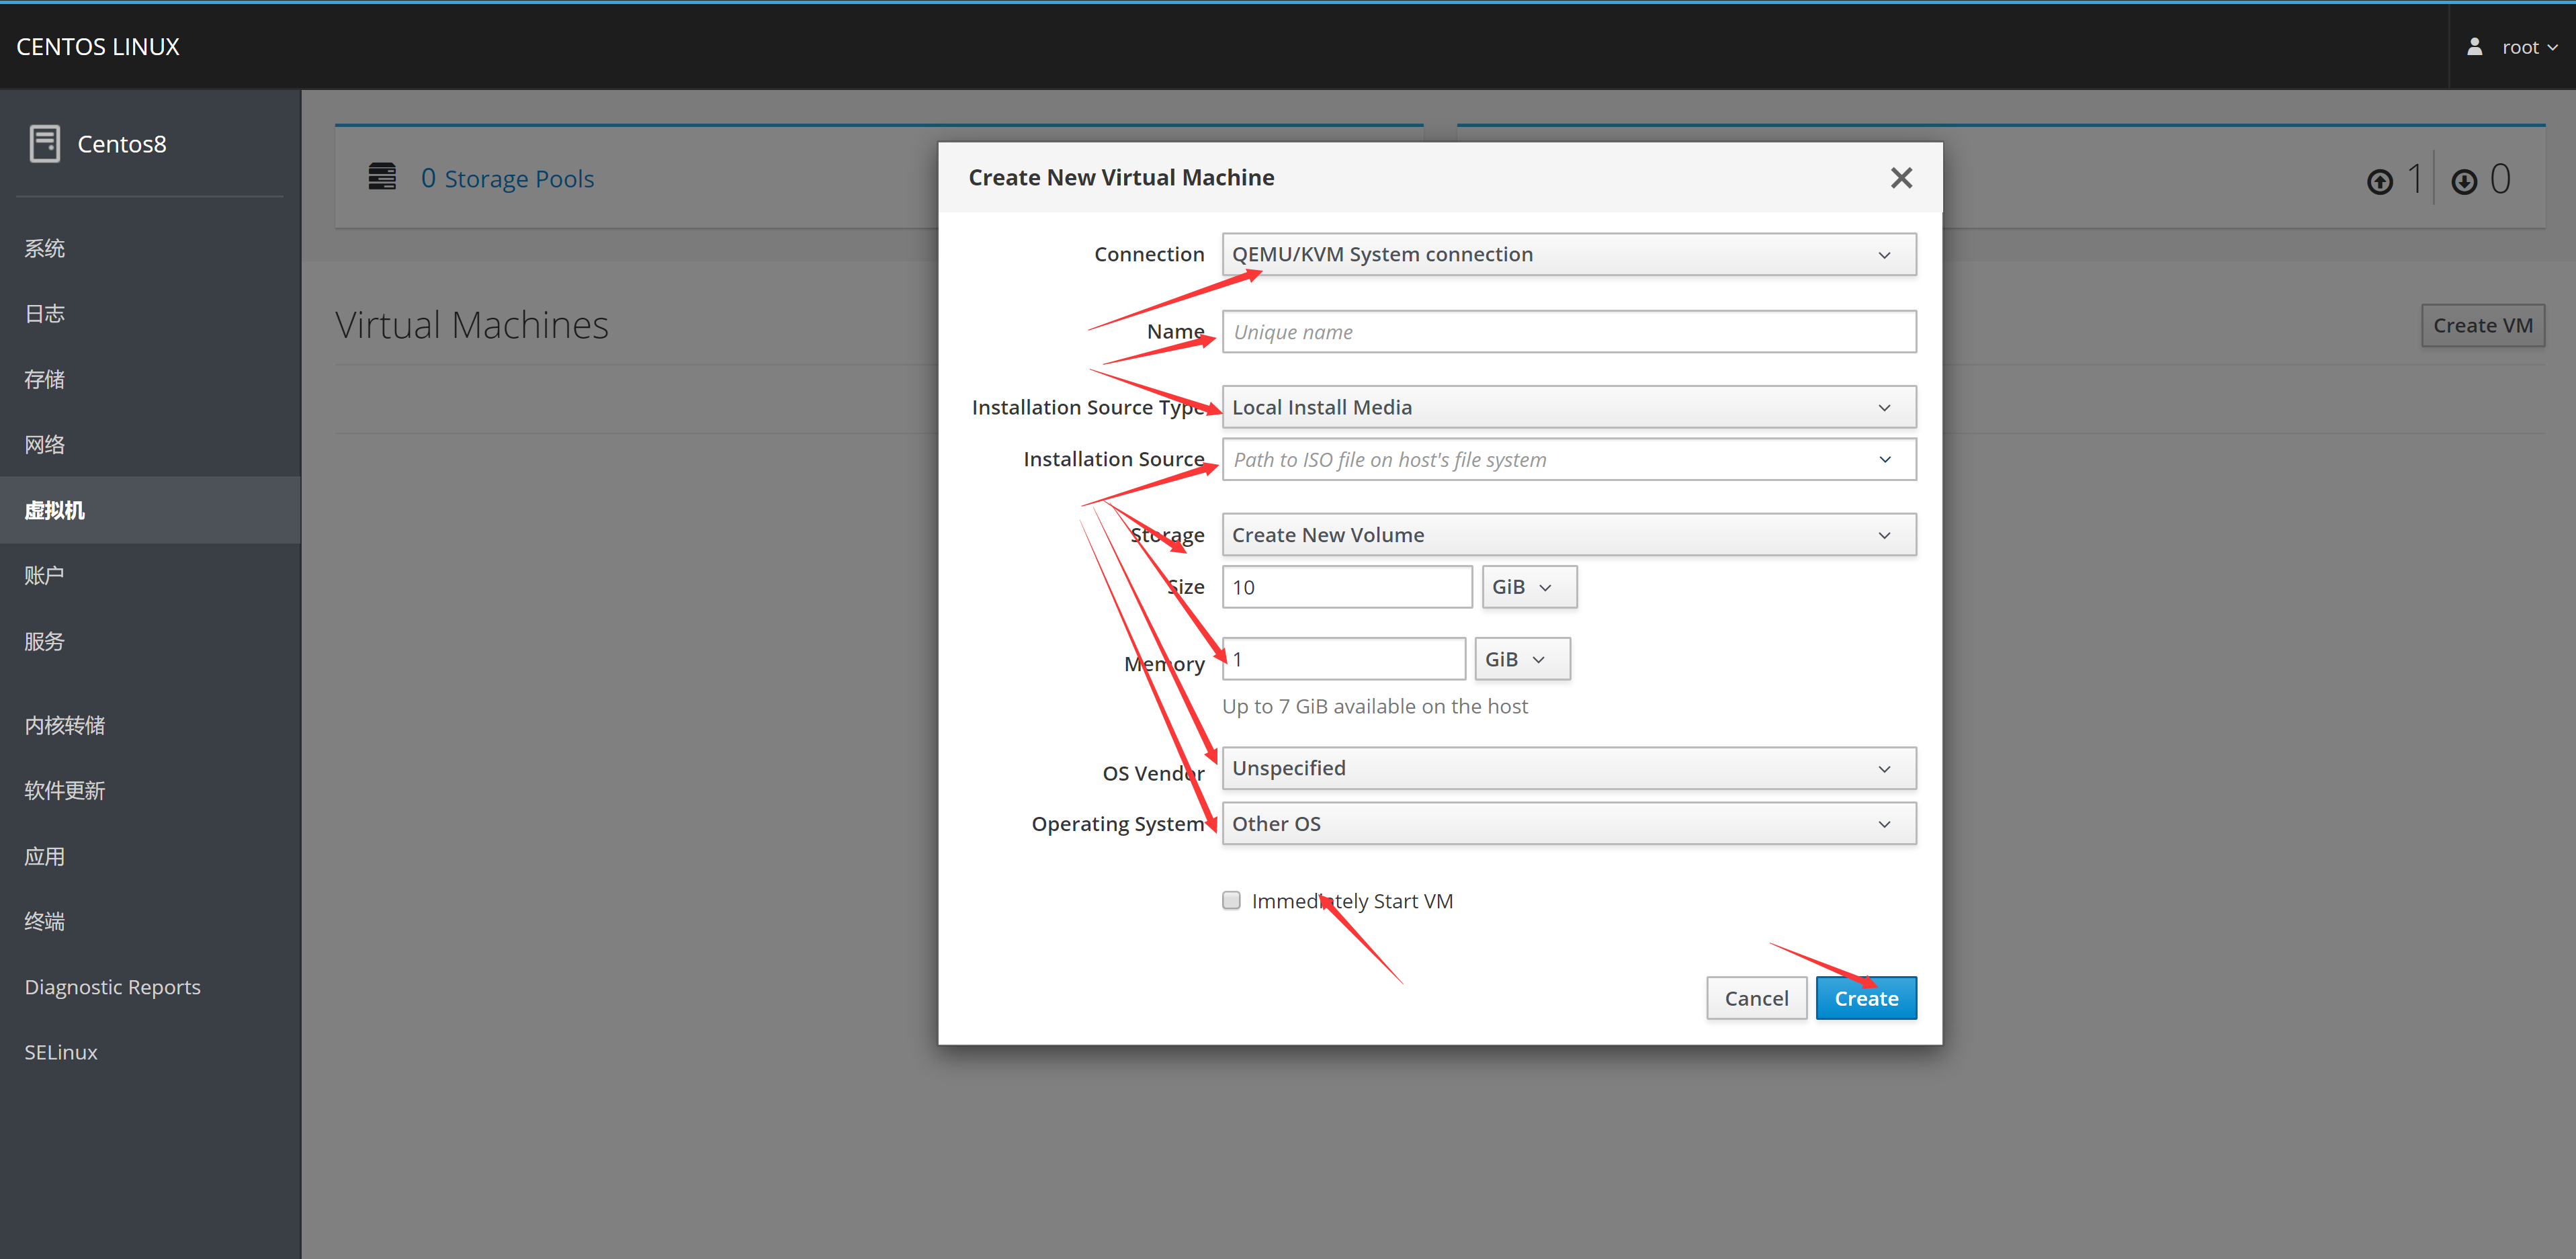Click the stopped VMs down-arrow icon
Viewport: 2576px width, 1259px height.
(x=2464, y=181)
